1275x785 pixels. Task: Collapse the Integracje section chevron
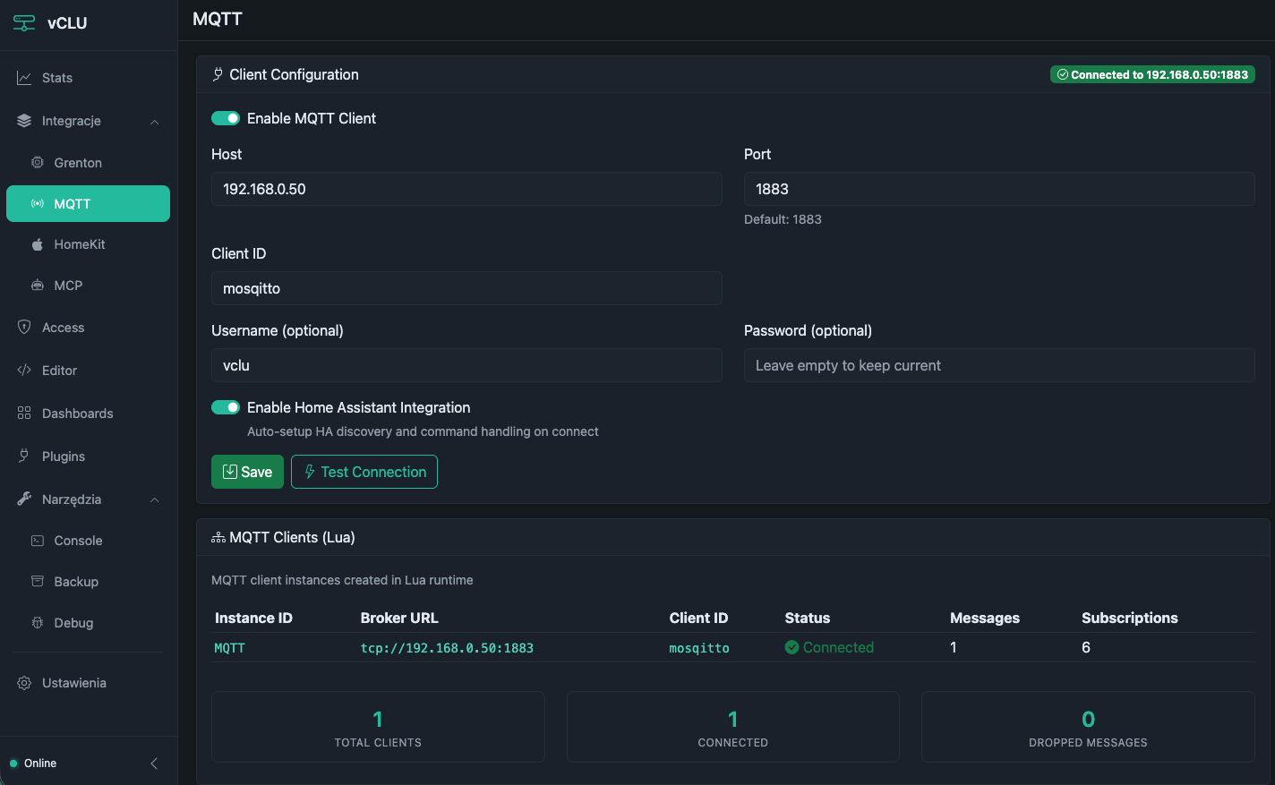(155, 121)
